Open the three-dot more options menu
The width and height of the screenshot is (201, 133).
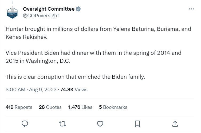tap(191, 9)
